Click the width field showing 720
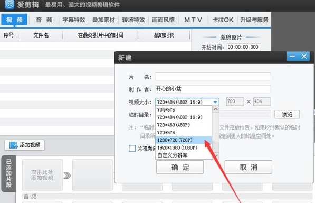Screen dimensions: 315x203 point(235,101)
